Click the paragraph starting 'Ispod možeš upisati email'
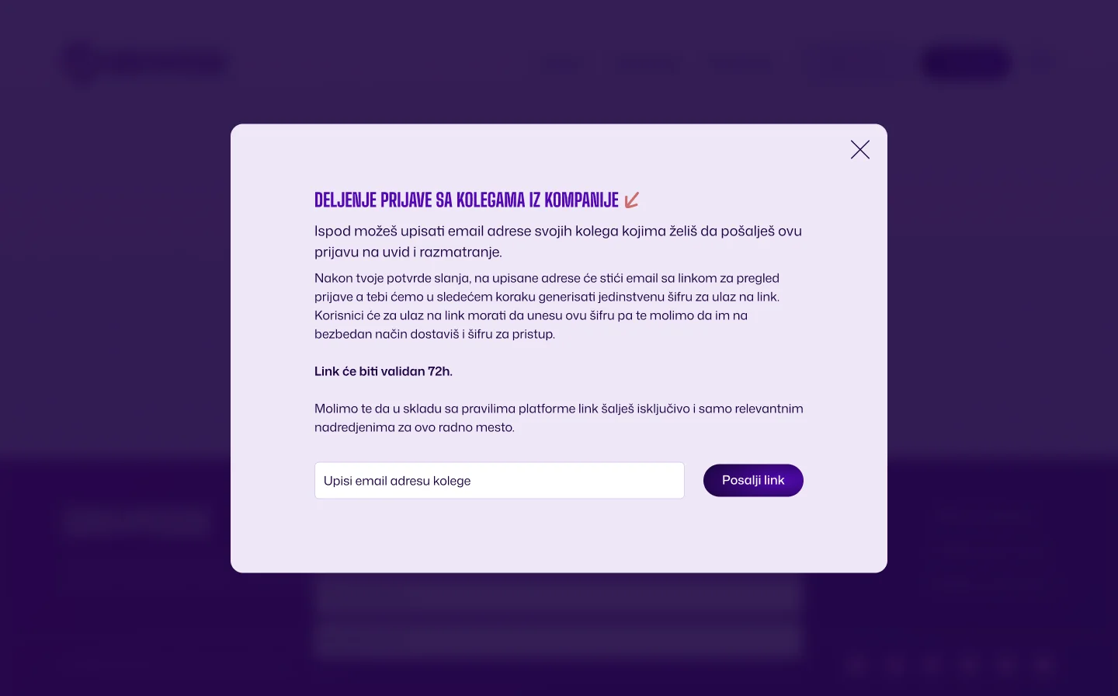This screenshot has width=1118, height=696. (x=558, y=242)
